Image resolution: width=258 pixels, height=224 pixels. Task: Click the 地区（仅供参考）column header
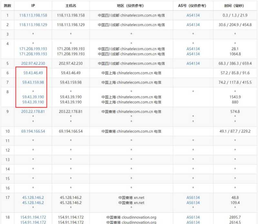131,5
